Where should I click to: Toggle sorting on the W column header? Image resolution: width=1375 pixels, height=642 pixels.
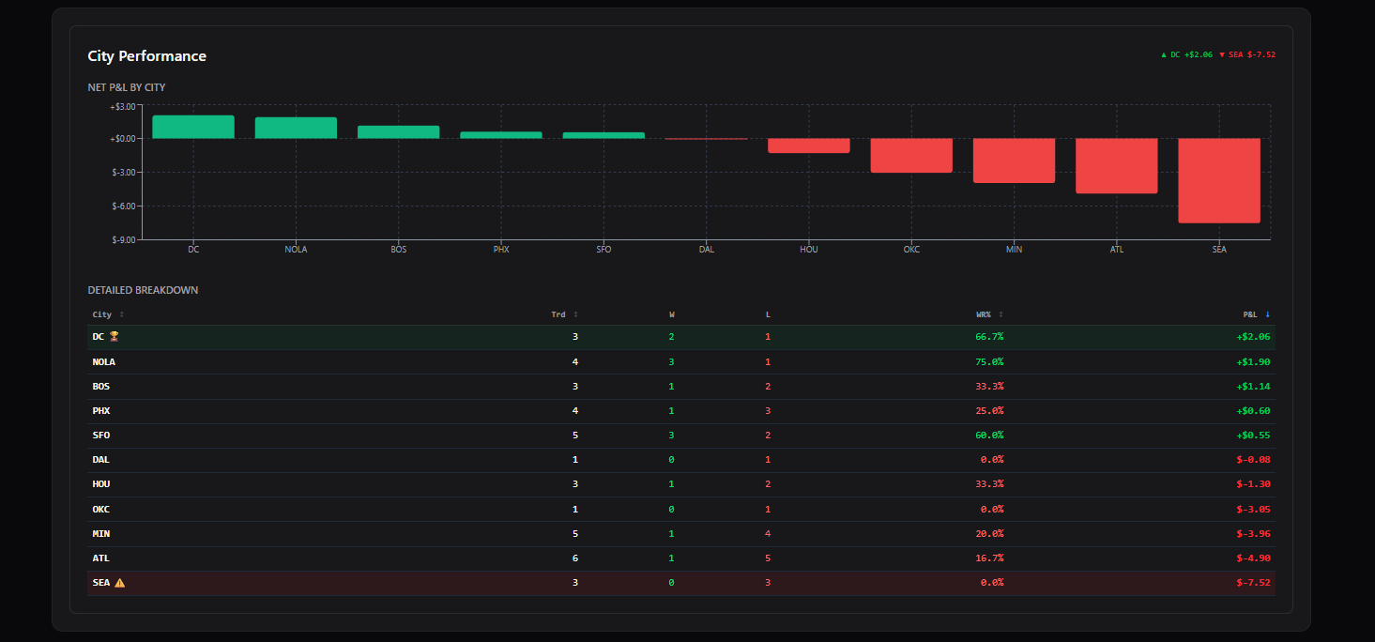pyautogui.click(x=673, y=314)
